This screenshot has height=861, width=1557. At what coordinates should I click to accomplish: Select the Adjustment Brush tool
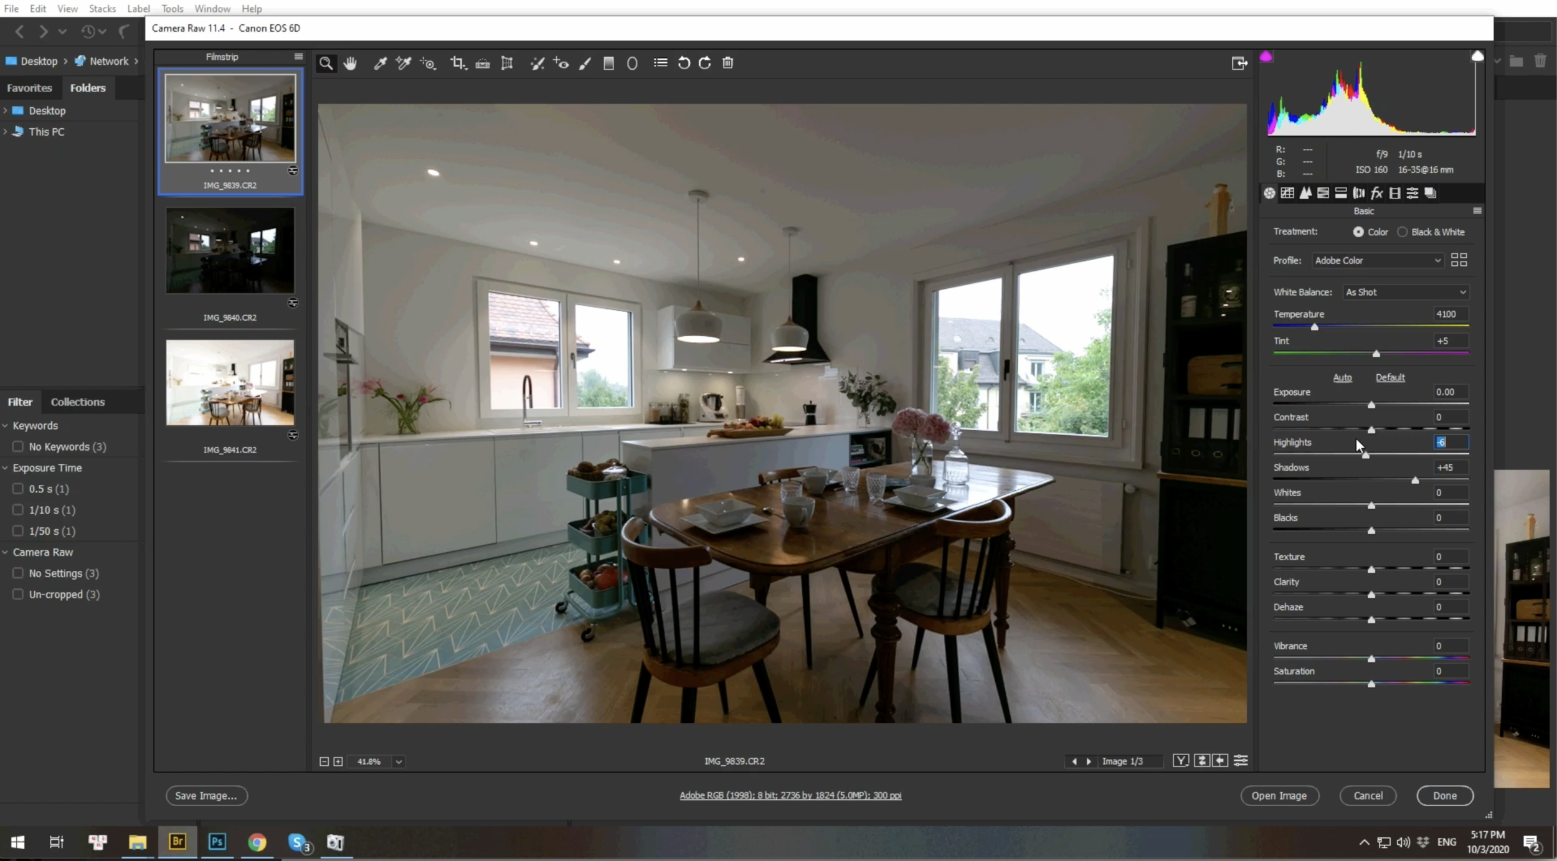point(585,63)
